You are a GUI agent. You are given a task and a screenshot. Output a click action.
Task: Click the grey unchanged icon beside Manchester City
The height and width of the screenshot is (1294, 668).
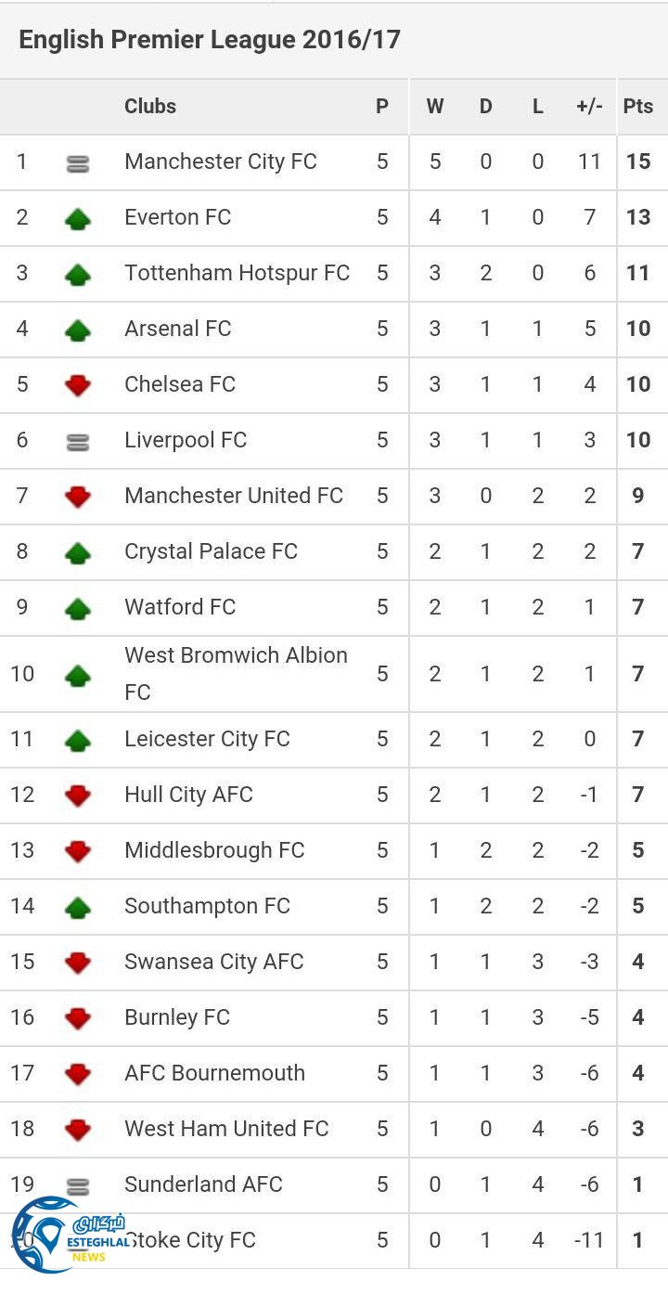[x=78, y=164]
